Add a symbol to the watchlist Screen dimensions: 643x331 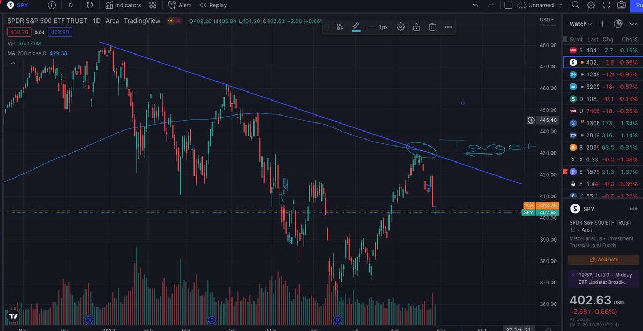pyautogui.click(x=602, y=24)
